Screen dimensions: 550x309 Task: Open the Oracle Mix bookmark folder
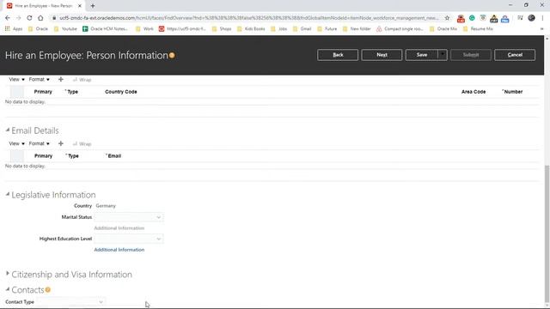(443, 28)
